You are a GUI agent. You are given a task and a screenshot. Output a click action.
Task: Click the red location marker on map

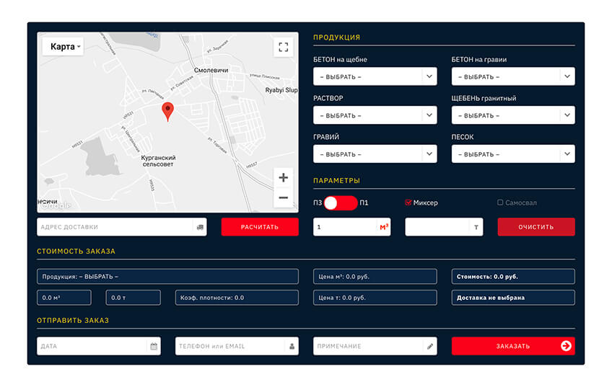click(167, 111)
